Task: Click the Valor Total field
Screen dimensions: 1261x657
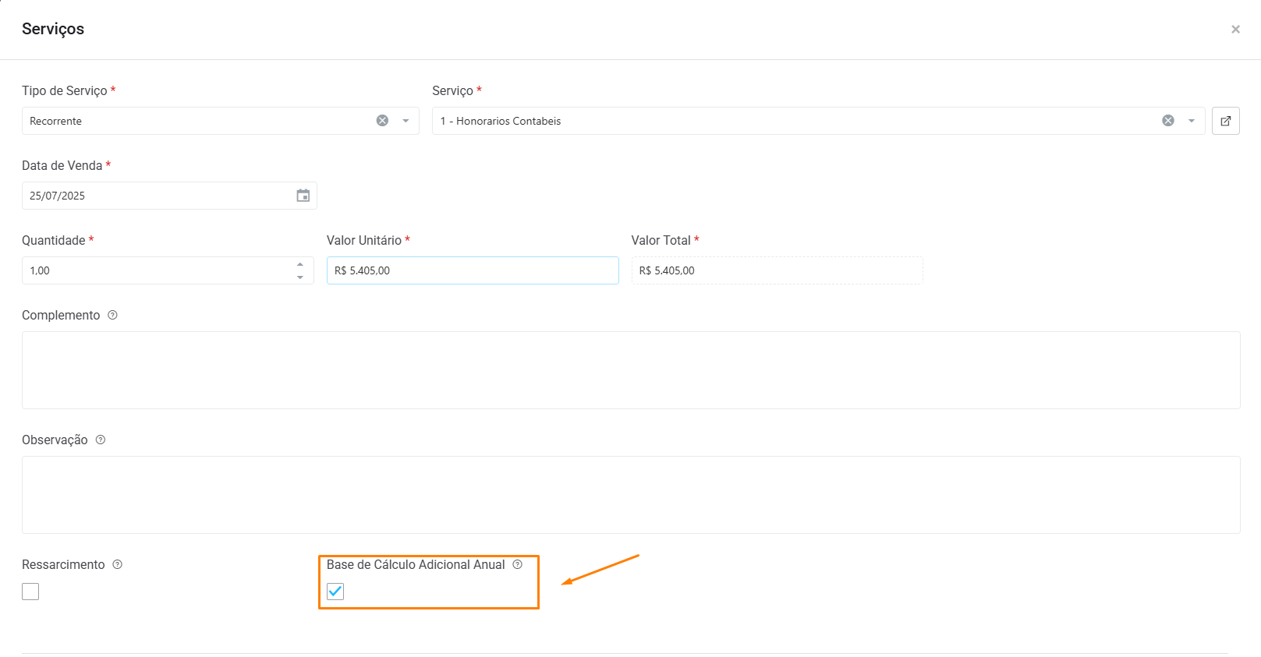Action: coord(776,270)
